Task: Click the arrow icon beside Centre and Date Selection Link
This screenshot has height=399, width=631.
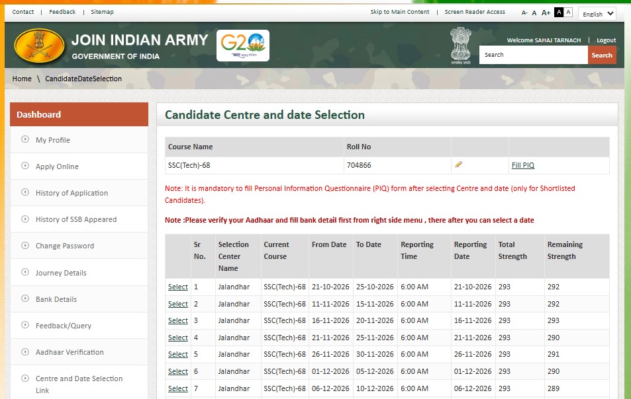Action: click(25, 378)
